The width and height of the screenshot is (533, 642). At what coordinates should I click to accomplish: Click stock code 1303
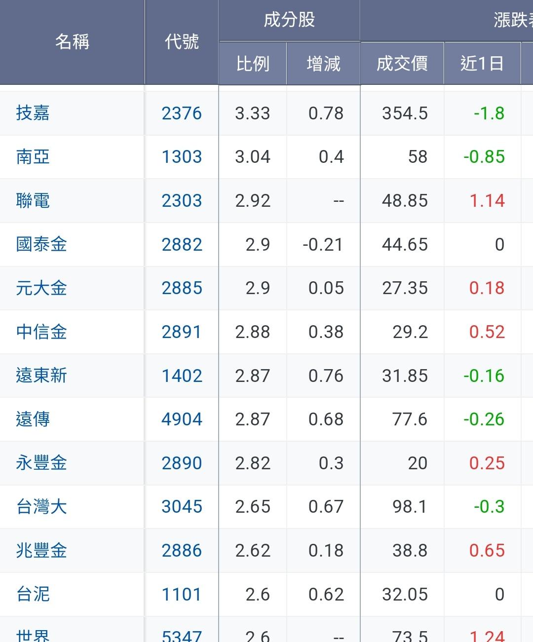click(182, 157)
